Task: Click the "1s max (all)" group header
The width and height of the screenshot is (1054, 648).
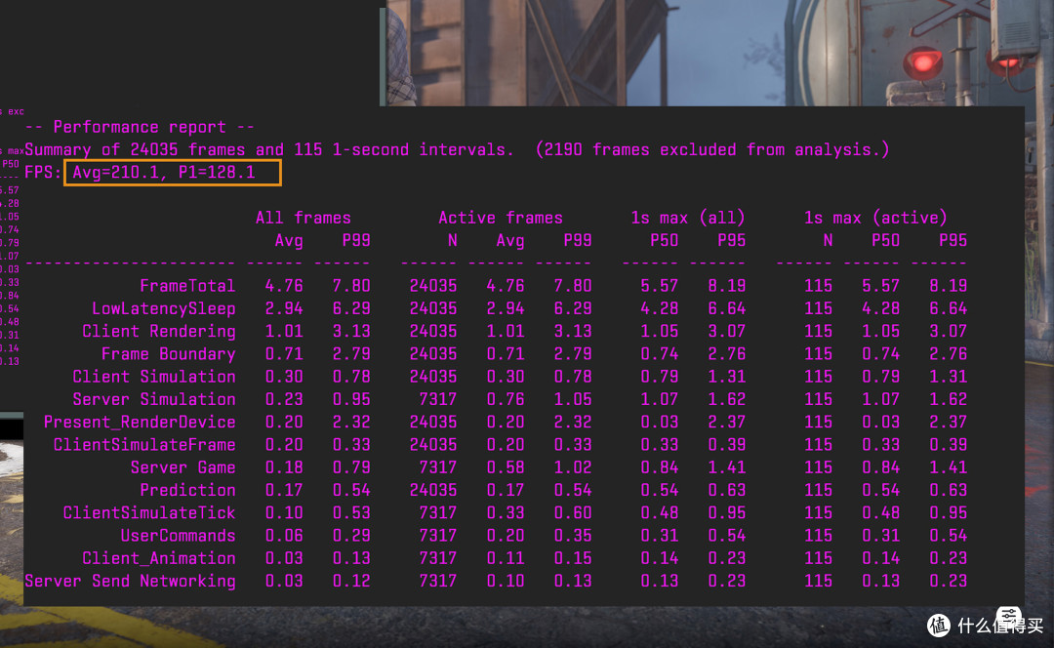Action: click(688, 218)
